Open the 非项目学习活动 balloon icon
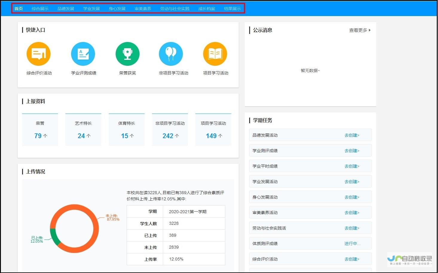 pos(171,54)
